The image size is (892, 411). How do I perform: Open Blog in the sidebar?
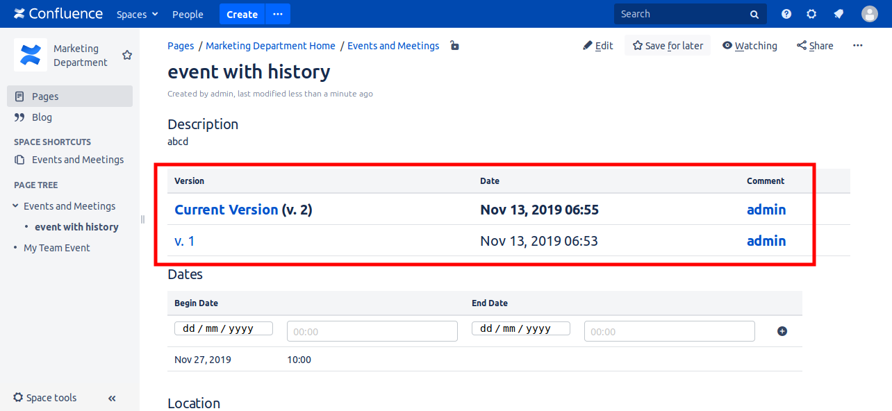(42, 117)
